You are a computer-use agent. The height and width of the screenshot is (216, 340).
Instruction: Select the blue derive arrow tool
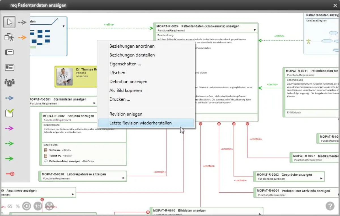pyautogui.click(x=9, y=98)
